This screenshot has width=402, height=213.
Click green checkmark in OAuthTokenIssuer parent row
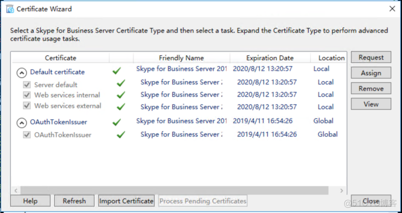pyautogui.click(x=116, y=122)
